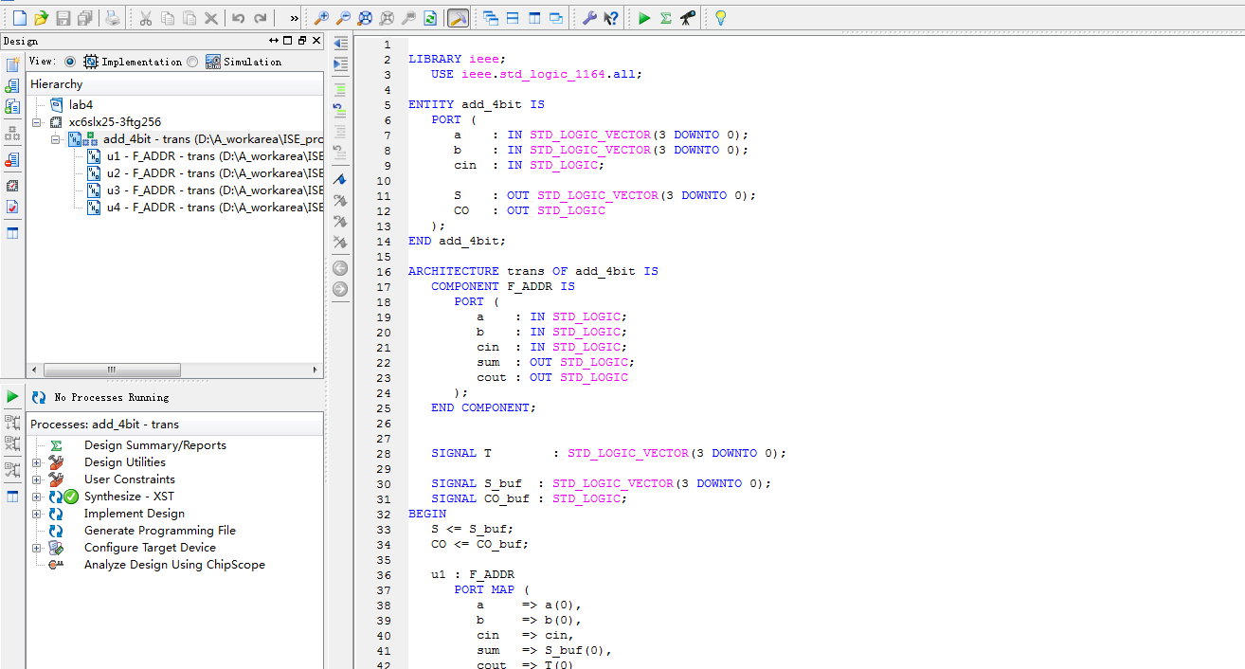
Task: Click the wrench preferences icon in toolbar
Action: click(589, 18)
